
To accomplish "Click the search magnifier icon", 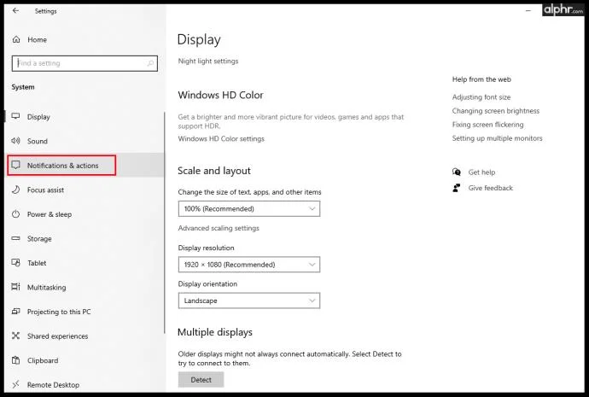I will (150, 63).
